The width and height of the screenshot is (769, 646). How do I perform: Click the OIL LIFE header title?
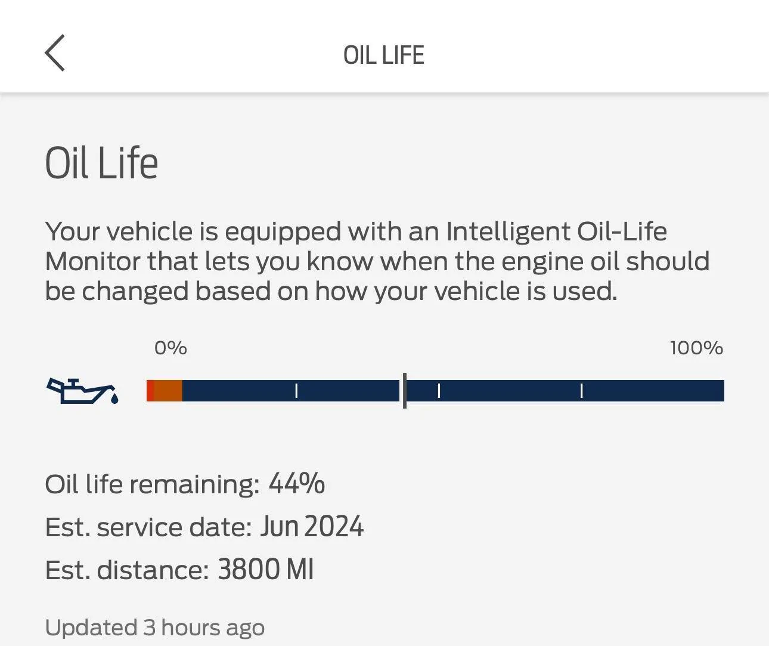(383, 55)
